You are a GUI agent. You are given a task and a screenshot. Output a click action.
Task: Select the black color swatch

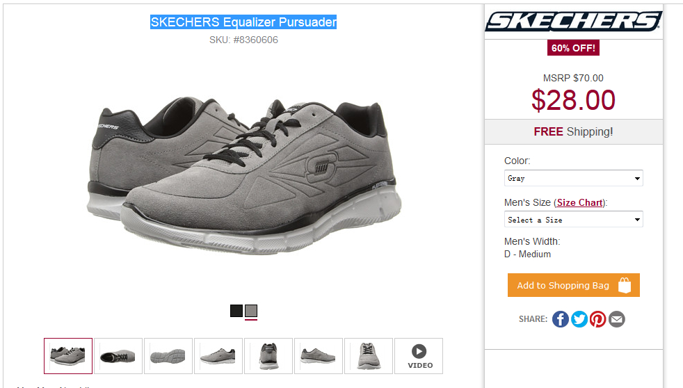tap(236, 311)
